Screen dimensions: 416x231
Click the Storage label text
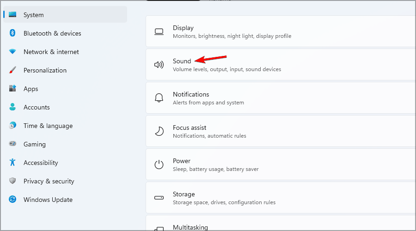[184, 194]
